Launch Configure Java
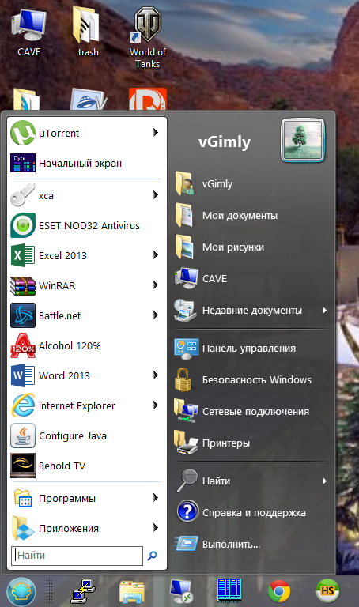This screenshot has height=607, width=359. 85,436
